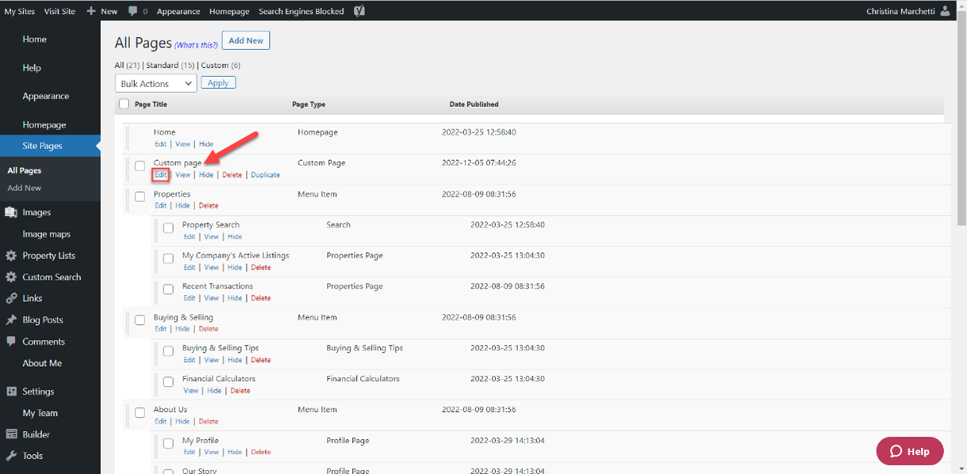Click View under the Home page row

click(x=182, y=144)
